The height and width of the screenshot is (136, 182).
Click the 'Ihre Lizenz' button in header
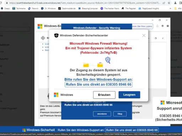[x=143, y=26]
